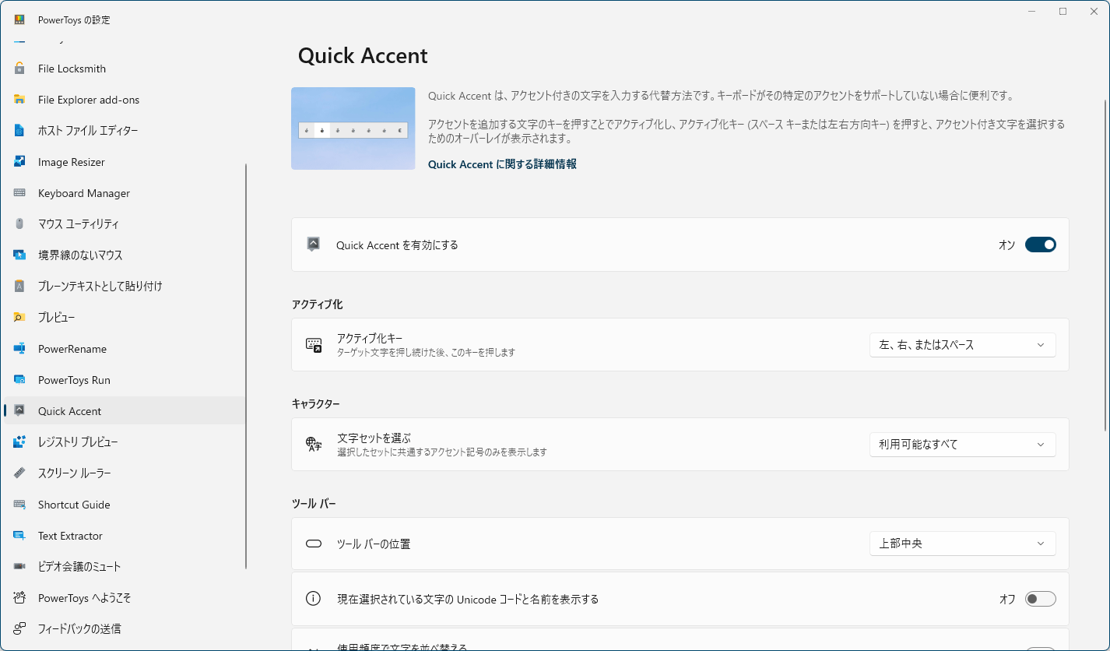Open the 文字セットを選ぶ dropdown
The height and width of the screenshot is (651, 1110).
(962, 445)
